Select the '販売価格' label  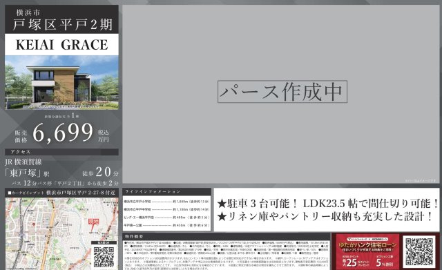[x=21, y=136]
